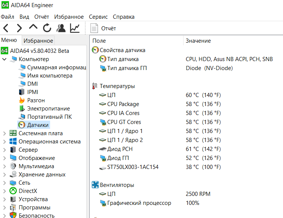This screenshot has height=218, width=283.
Task: Select the CPU GT Cores row
Action: [x=186, y=122]
